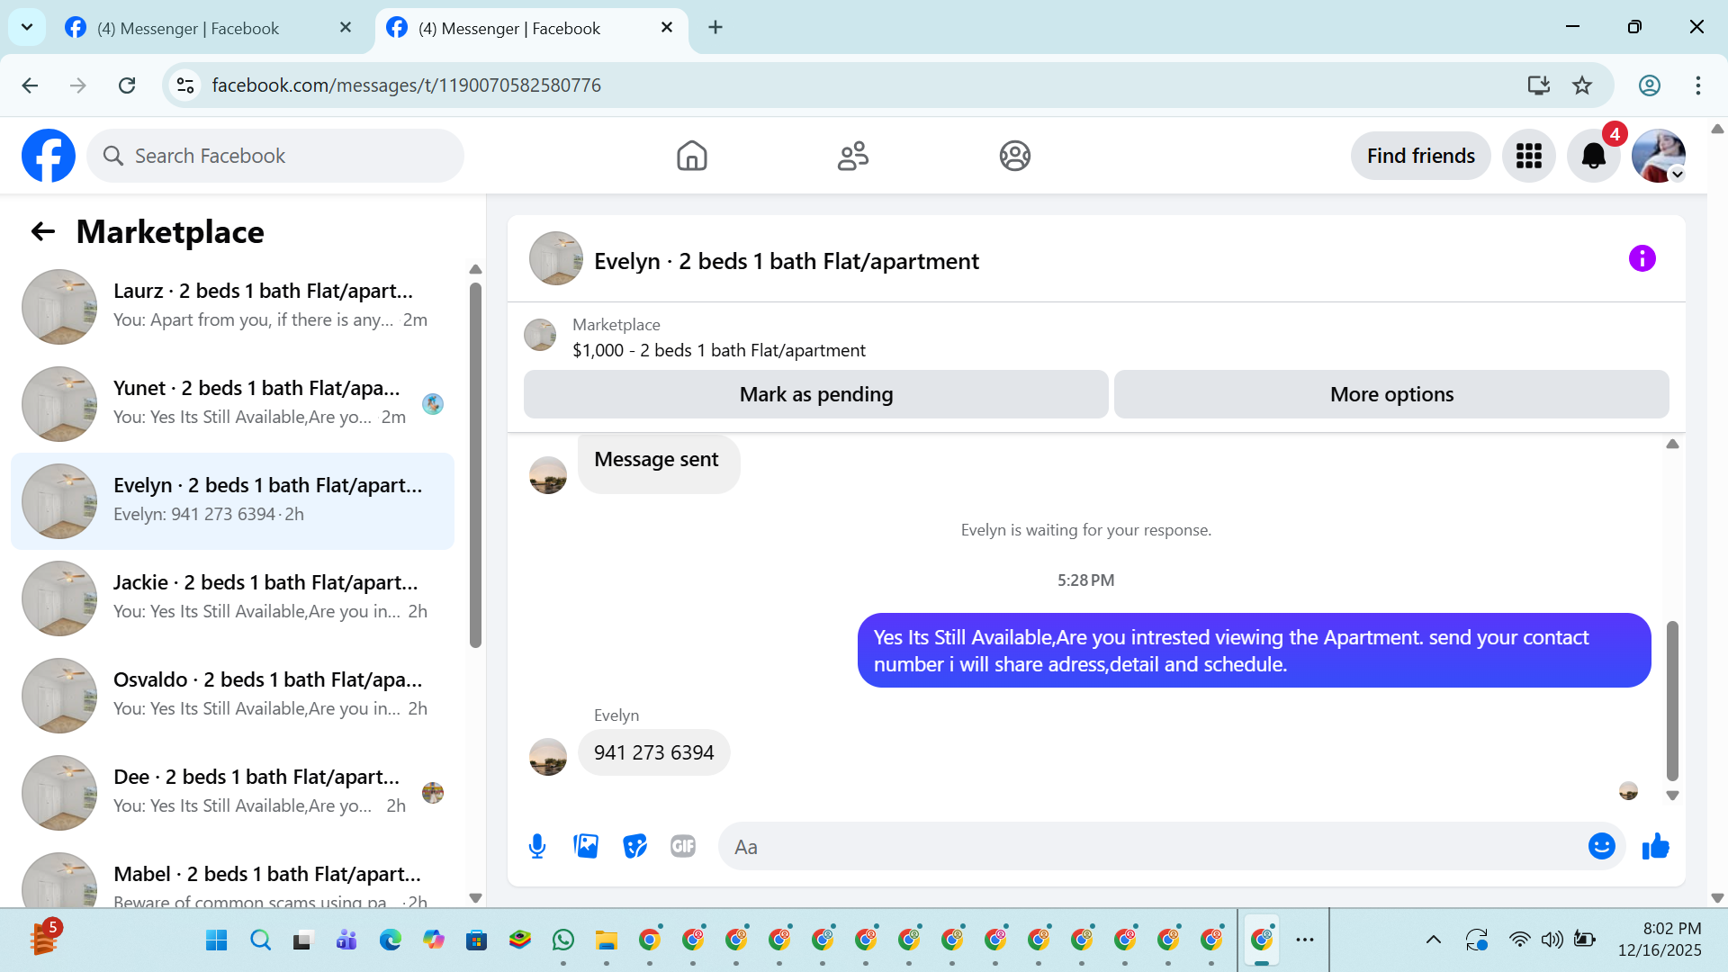The width and height of the screenshot is (1728, 972).
Task: Open the $1,000 apartment listing link
Action: (719, 350)
